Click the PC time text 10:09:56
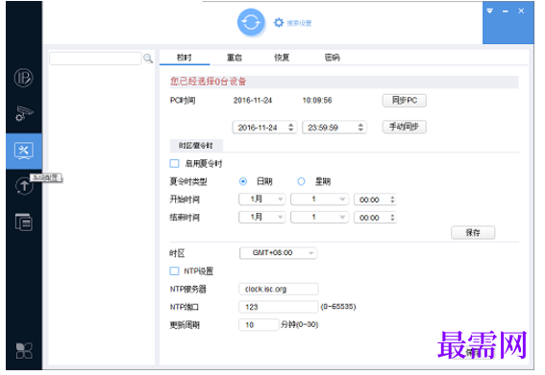 click(x=317, y=101)
